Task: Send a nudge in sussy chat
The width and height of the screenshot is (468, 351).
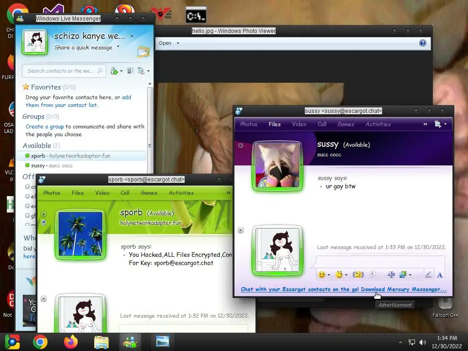Action: [358, 275]
